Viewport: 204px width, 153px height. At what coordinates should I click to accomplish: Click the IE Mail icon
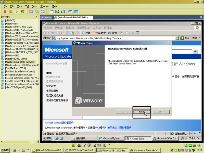pos(127,33)
